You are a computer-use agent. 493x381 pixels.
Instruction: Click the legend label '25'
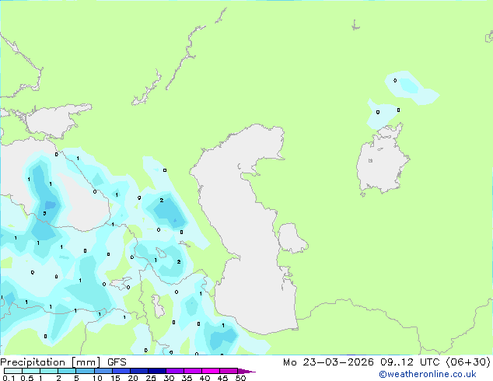(151, 378)
